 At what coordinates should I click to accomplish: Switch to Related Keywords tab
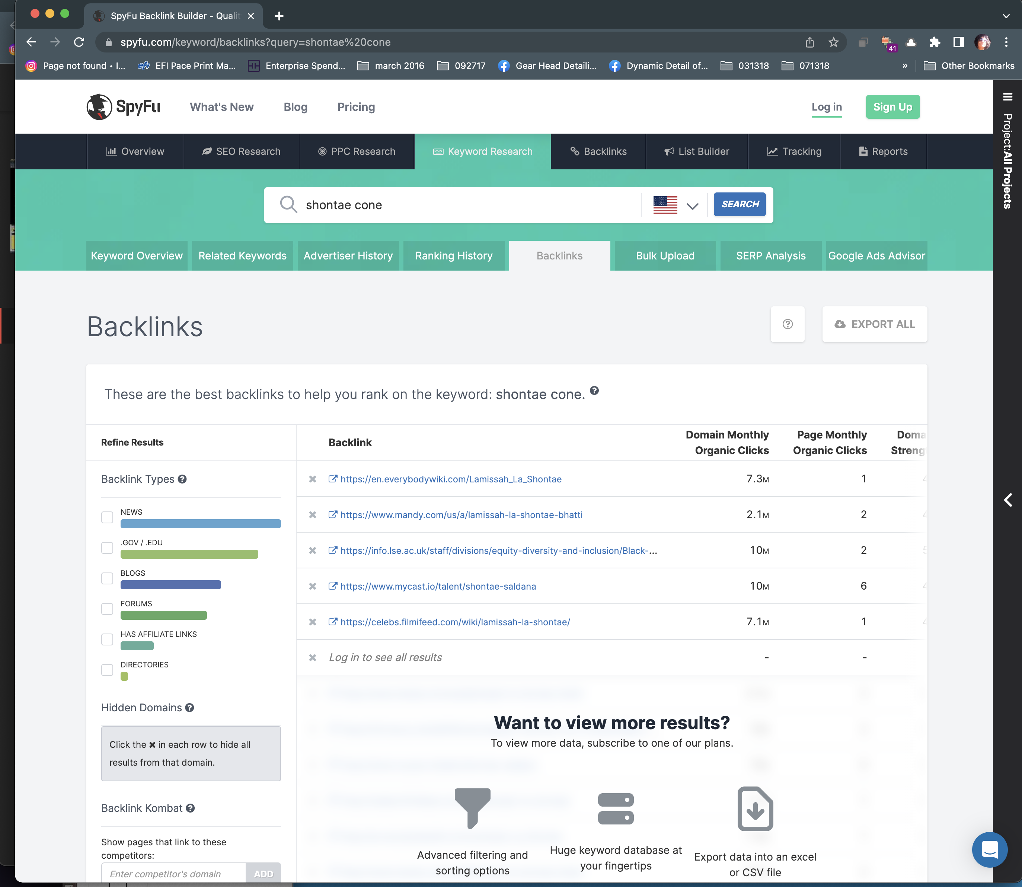243,256
